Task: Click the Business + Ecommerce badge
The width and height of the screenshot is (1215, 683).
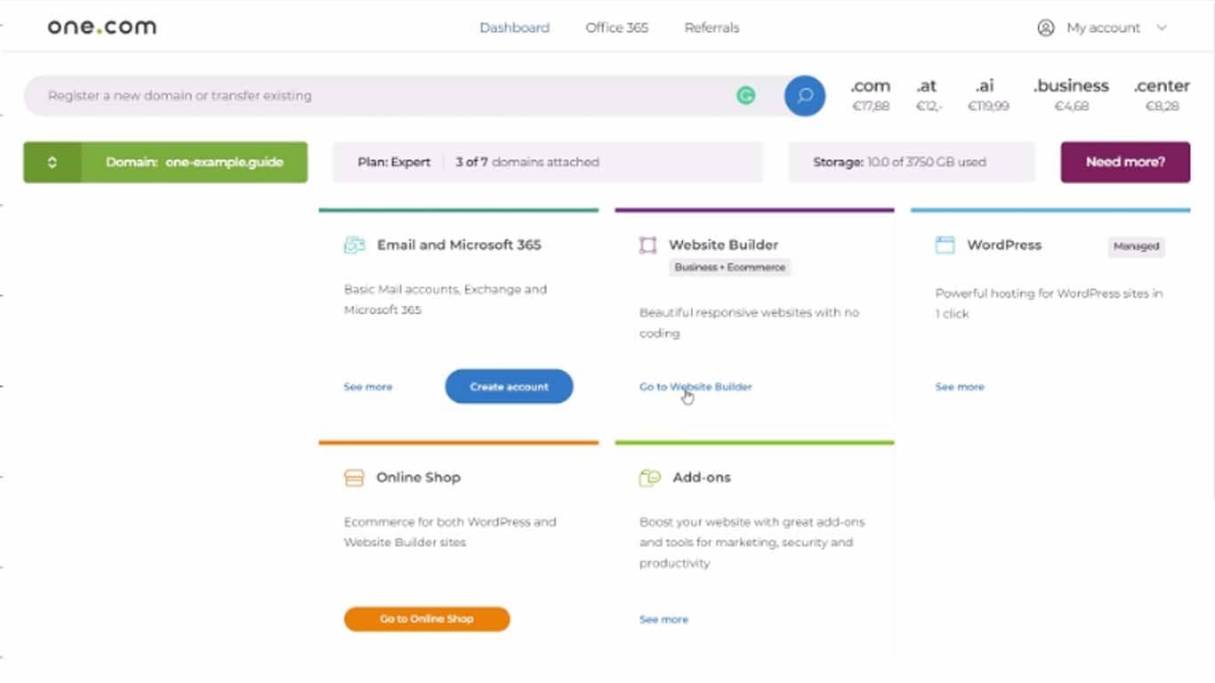Action: click(729, 267)
